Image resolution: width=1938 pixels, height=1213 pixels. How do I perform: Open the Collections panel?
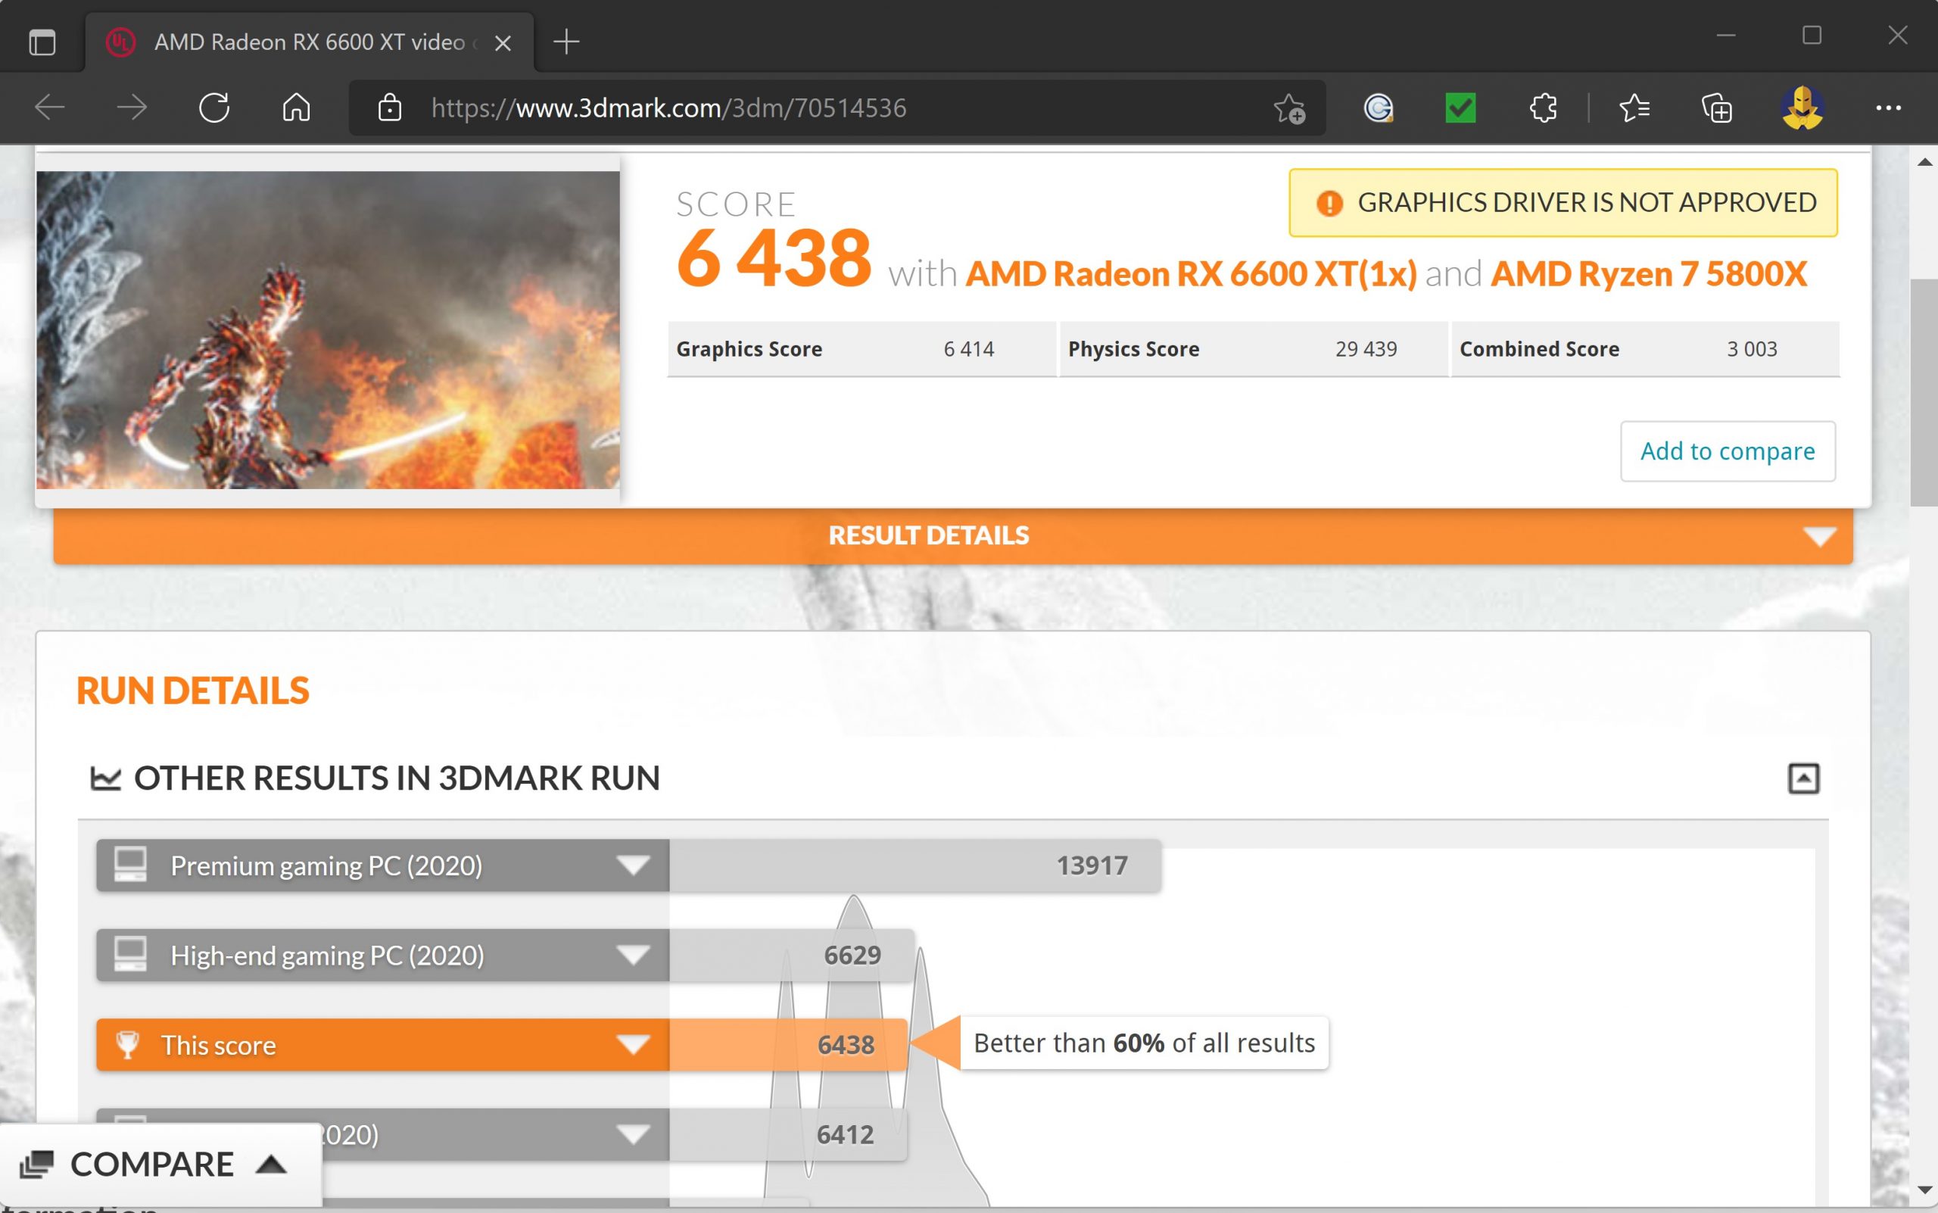pos(1717,108)
